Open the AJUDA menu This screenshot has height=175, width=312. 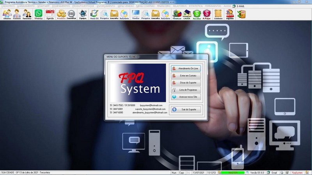[x=227, y=6]
